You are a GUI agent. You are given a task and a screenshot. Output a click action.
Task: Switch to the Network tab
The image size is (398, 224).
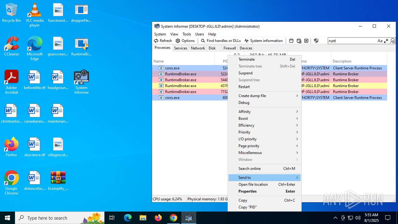pos(198,48)
